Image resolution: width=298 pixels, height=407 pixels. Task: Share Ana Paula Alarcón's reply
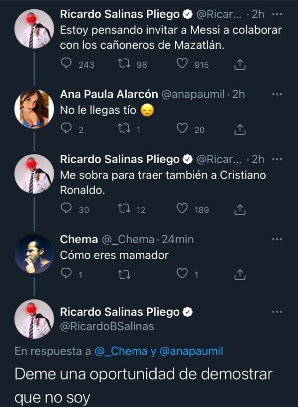pyautogui.click(x=240, y=129)
